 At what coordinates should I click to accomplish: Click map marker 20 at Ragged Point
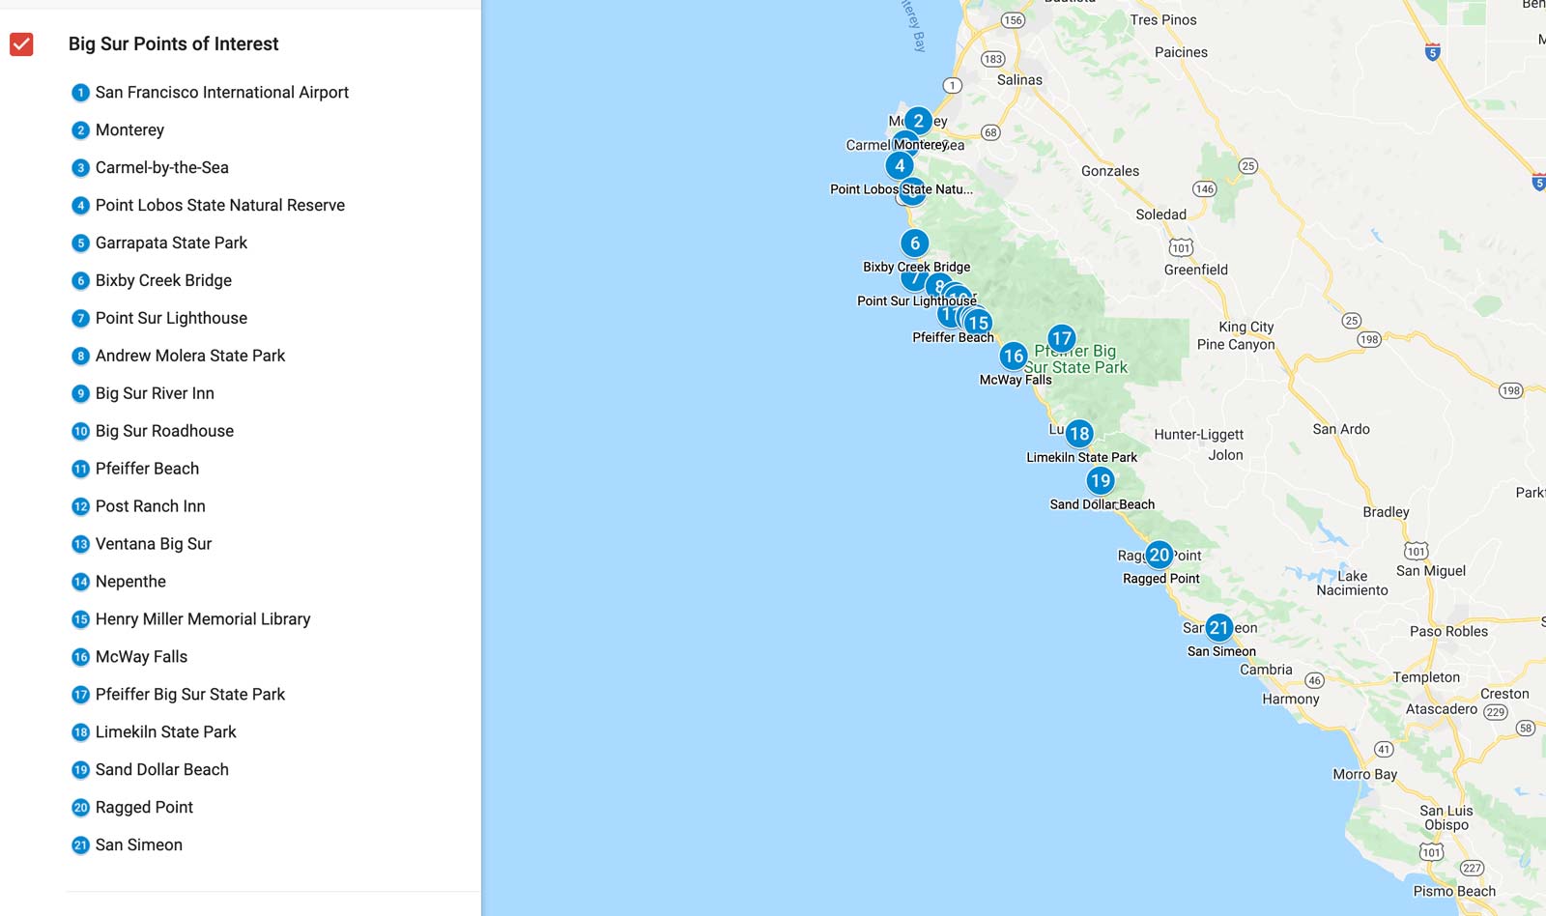pos(1159,555)
